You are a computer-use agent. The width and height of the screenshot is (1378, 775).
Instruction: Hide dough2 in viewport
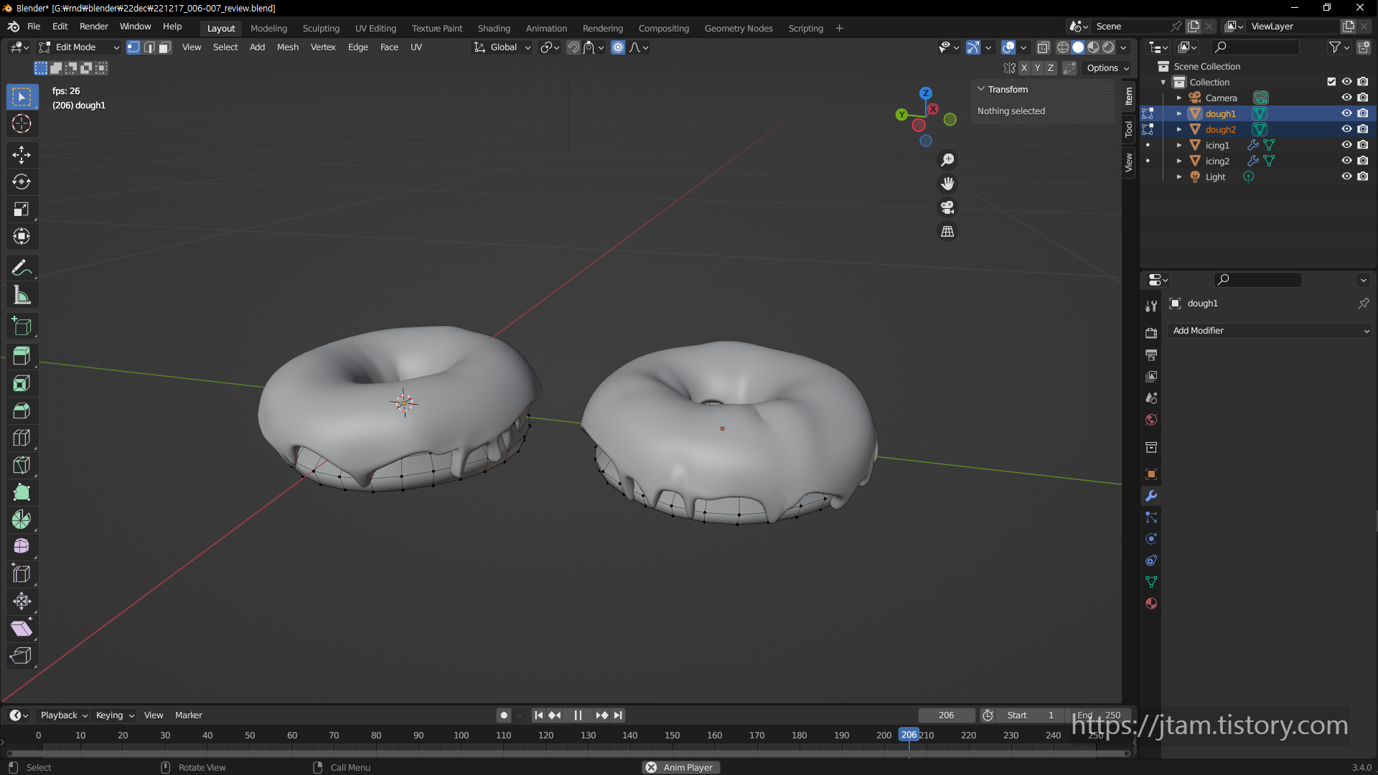point(1346,129)
